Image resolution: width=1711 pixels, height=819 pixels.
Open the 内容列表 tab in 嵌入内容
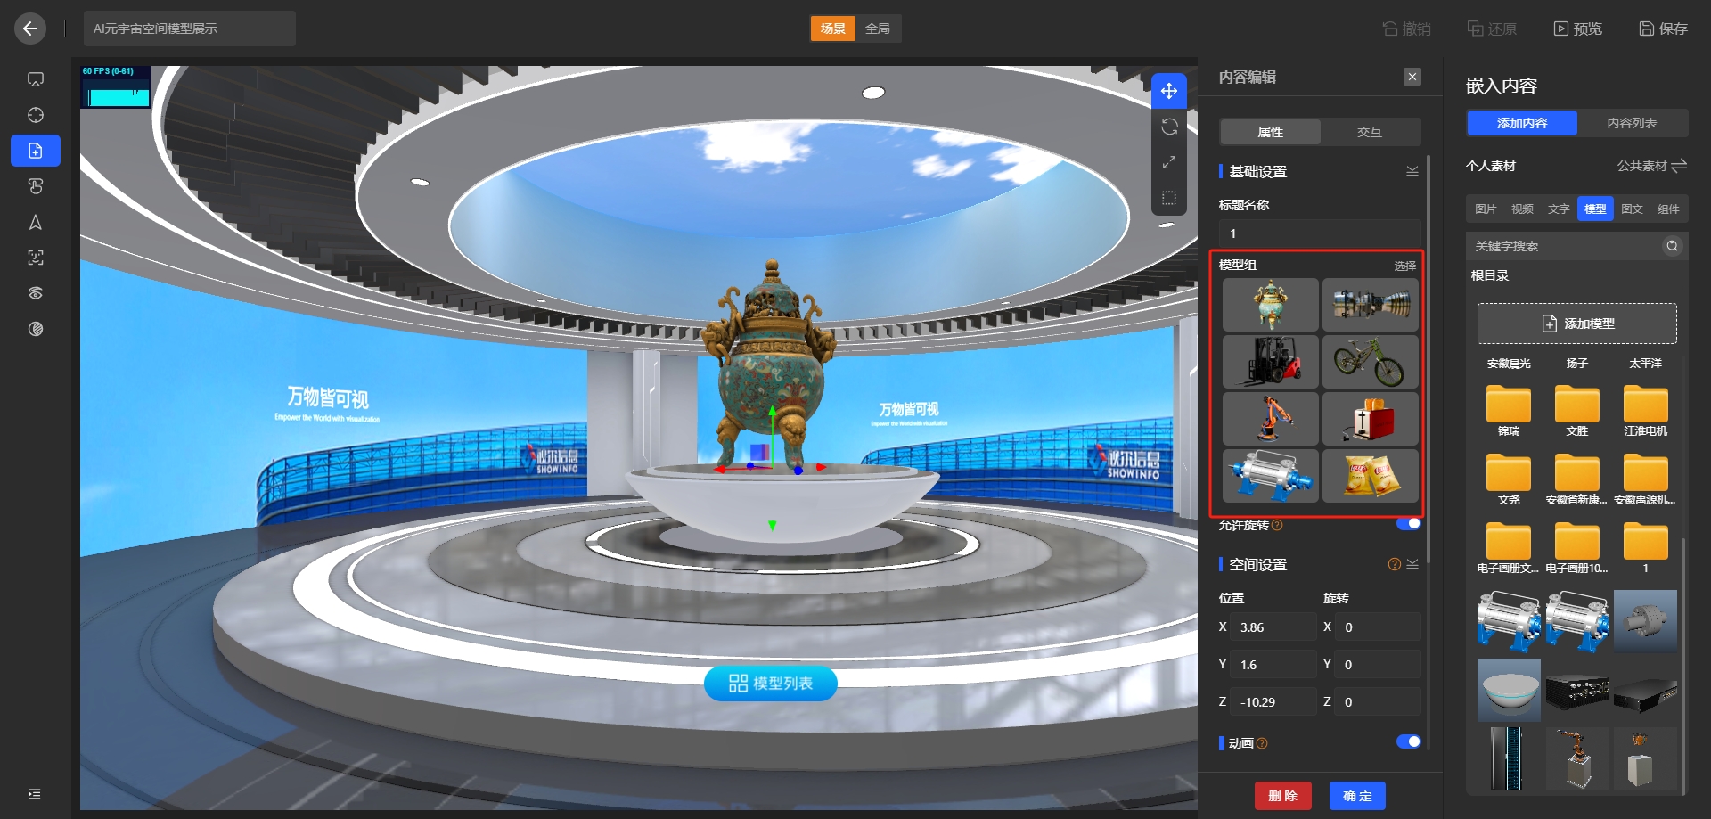pos(1633,122)
